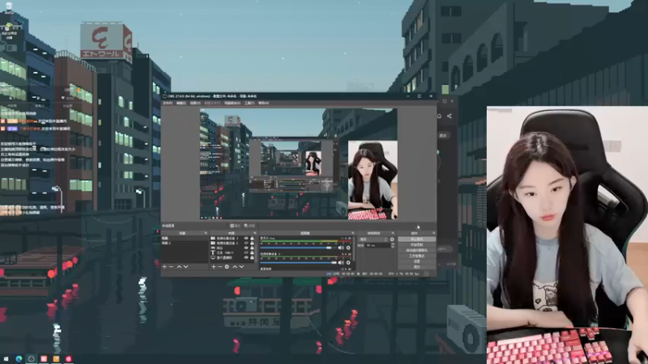Open the Sources panel dock menu icon
648x364 pixels.
click(x=254, y=233)
